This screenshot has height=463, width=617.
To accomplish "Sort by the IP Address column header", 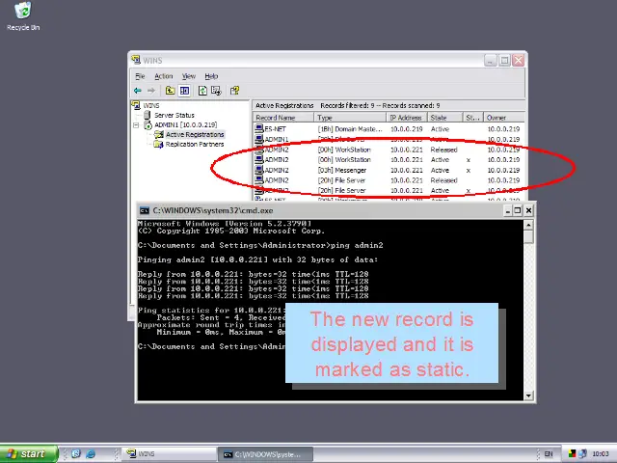I will (x=405, y=118).
